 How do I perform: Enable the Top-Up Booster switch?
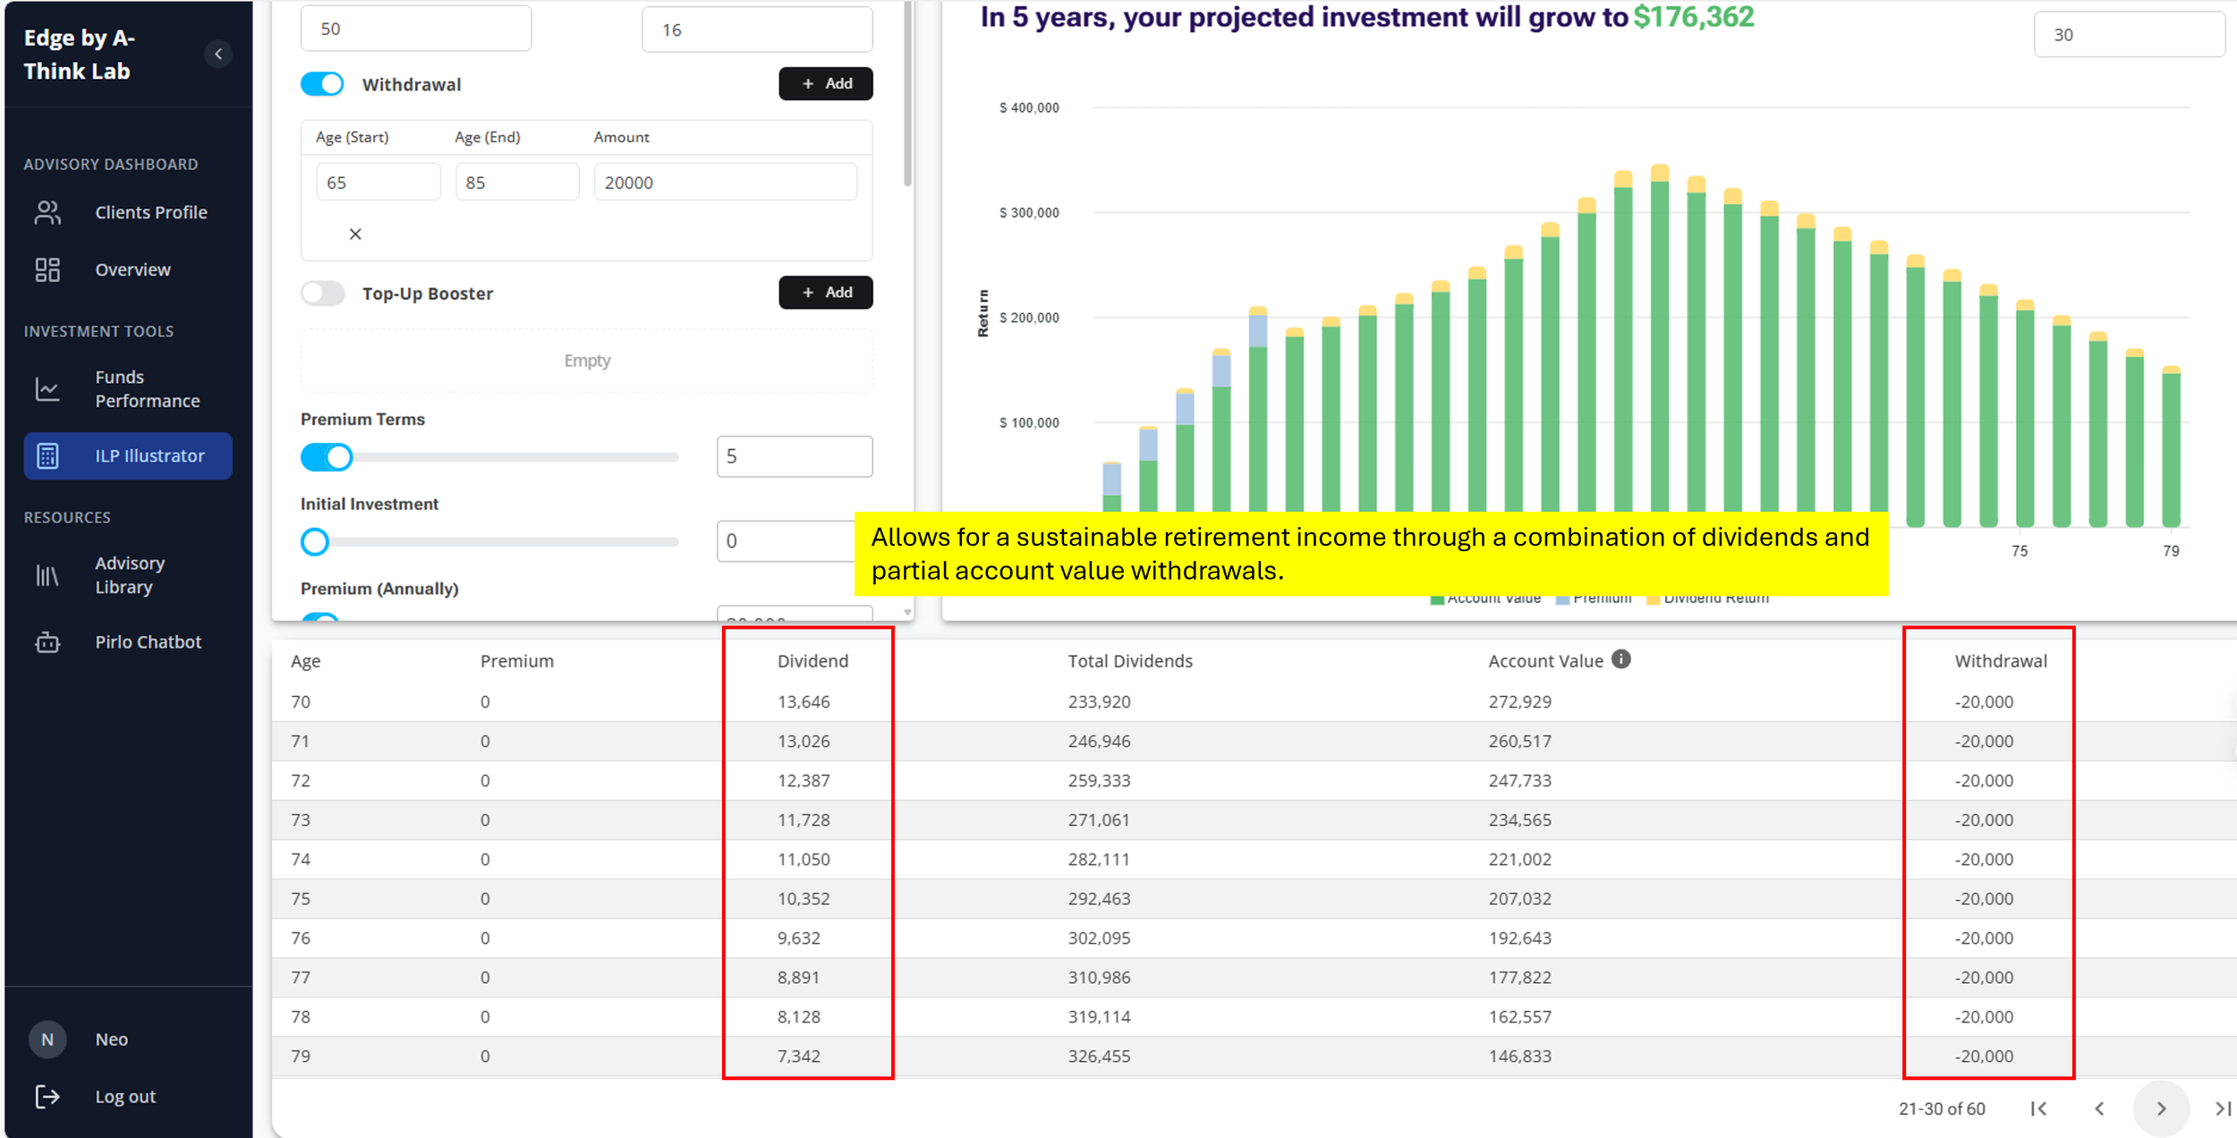pos(322,293)
